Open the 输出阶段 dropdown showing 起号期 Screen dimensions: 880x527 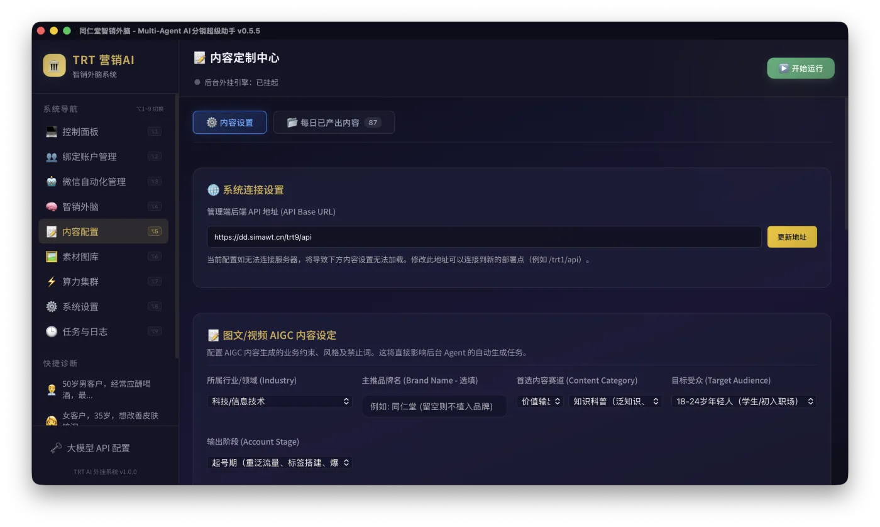(x=280, y=463)
